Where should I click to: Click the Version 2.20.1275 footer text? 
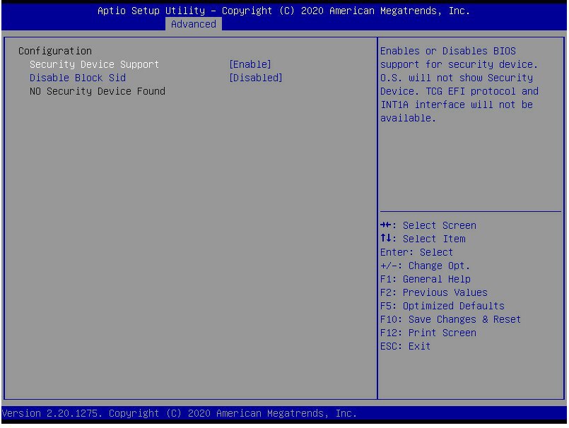(x=180, y=413)
